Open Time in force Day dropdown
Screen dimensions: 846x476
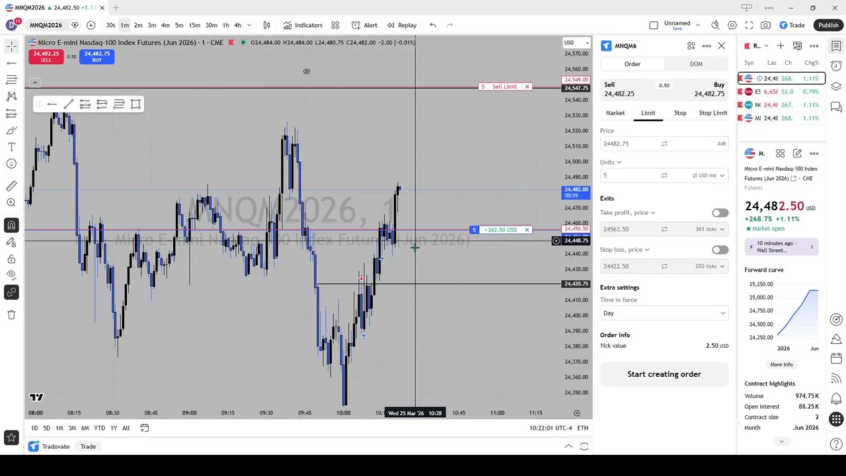click(x=664, y=313)
